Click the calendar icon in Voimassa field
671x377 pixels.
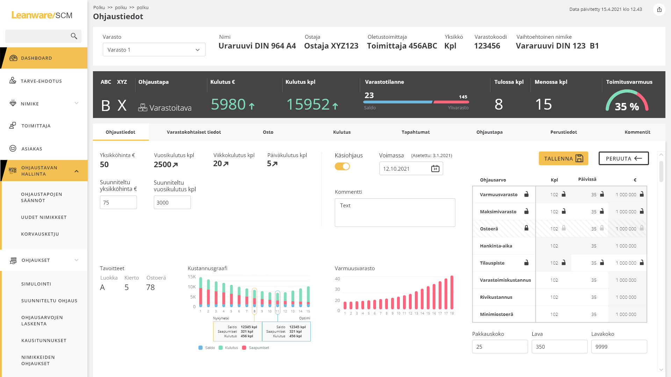(x=435, y=169)
